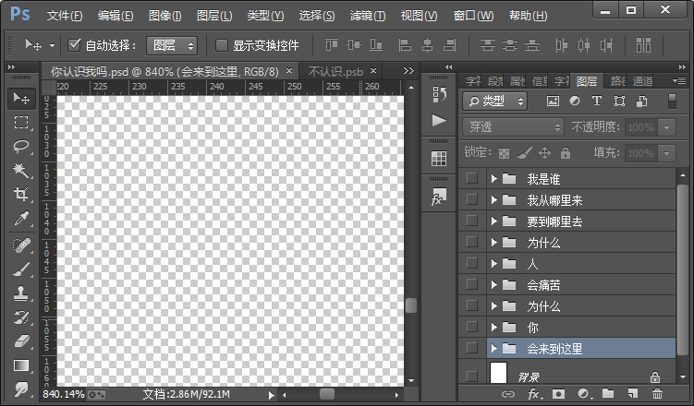694x406 pixels.
Task: Open the 图层 auto-select dropdown
Action: [x=172, y=45]
